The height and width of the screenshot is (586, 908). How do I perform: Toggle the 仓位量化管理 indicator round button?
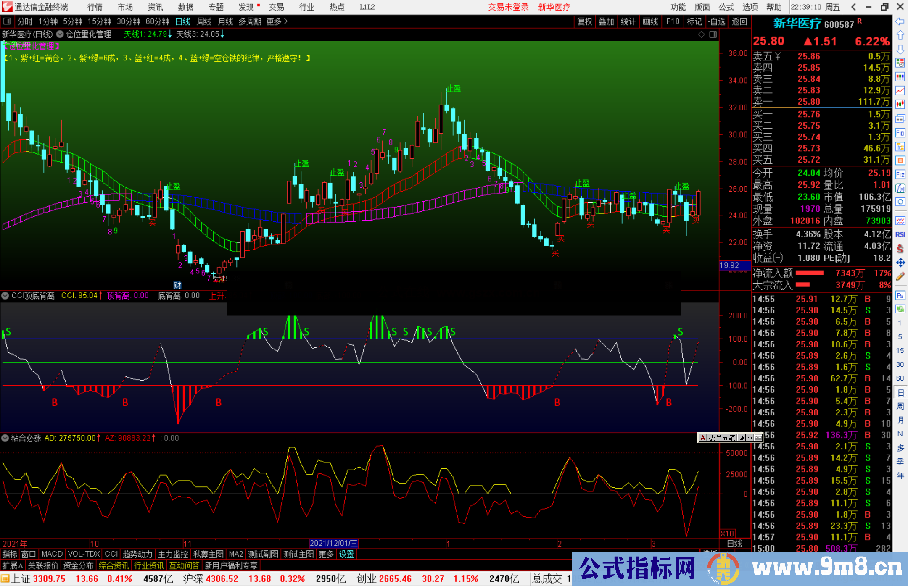click(60, 34)
